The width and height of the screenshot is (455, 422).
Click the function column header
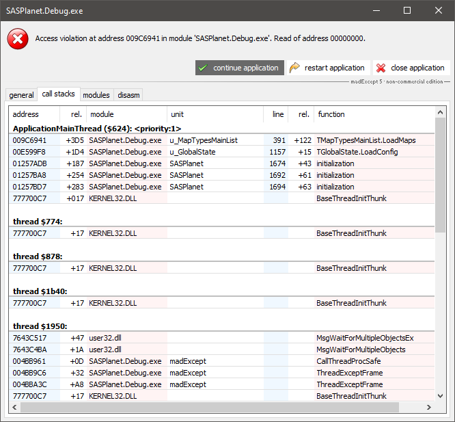[374, 114]
